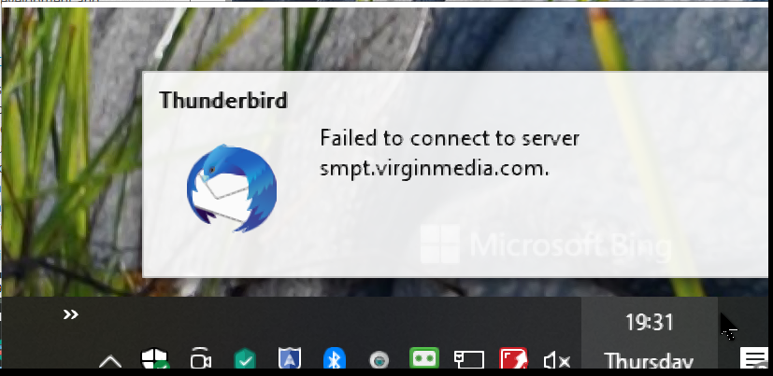
Task: Open the teal shield with checkmark icon
Action: click(x=245, y=359)
